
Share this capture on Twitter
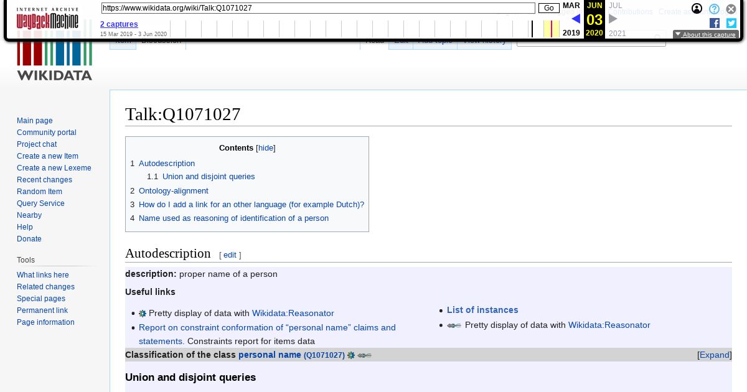coord(731,23)
